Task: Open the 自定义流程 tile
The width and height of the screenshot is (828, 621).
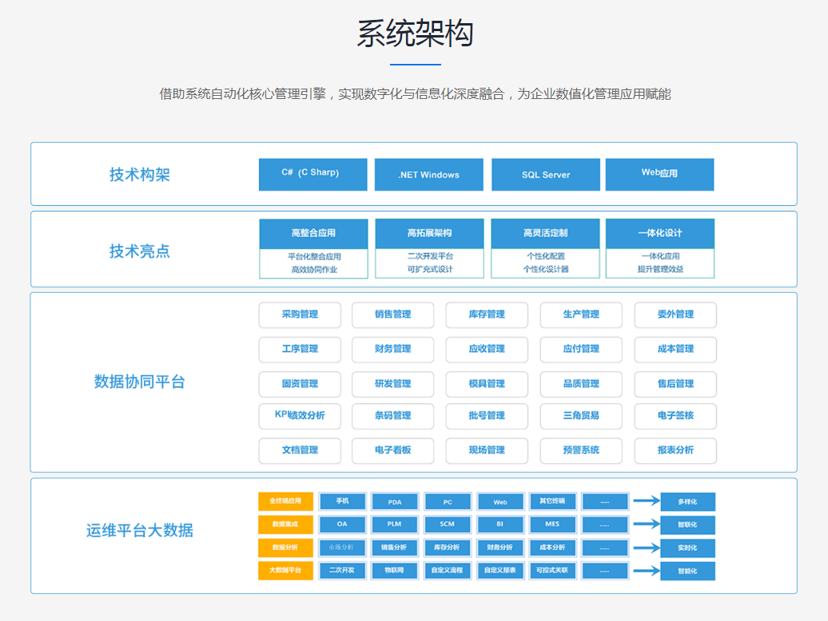Action: (448, 570)
